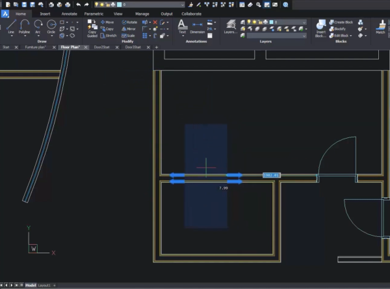
Task: Choose the Arc tool
Action: coord(38,26)
